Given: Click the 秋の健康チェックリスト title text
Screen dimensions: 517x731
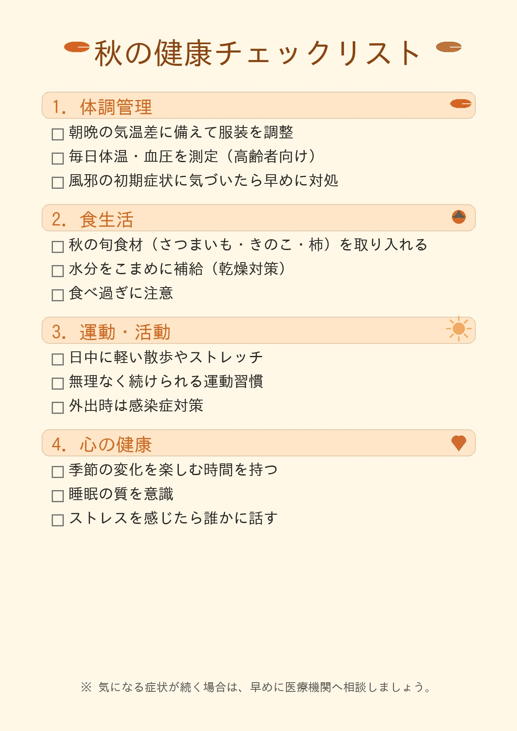Looking at the screenshot, I should [x=257, y=53].
